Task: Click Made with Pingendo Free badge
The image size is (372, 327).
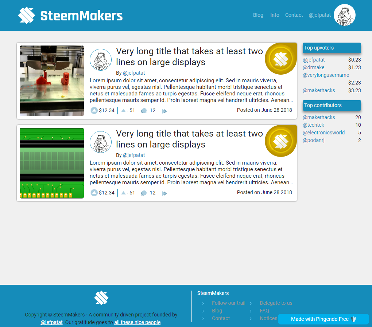Action: click(323, 319)
